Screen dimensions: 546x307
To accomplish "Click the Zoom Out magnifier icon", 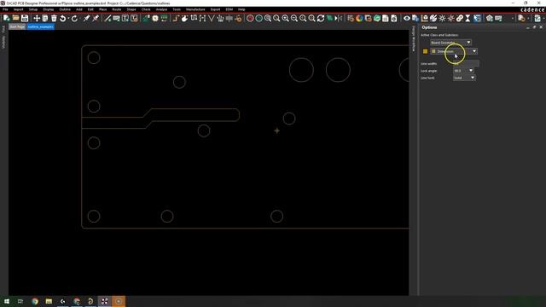I will coord(294,18).
